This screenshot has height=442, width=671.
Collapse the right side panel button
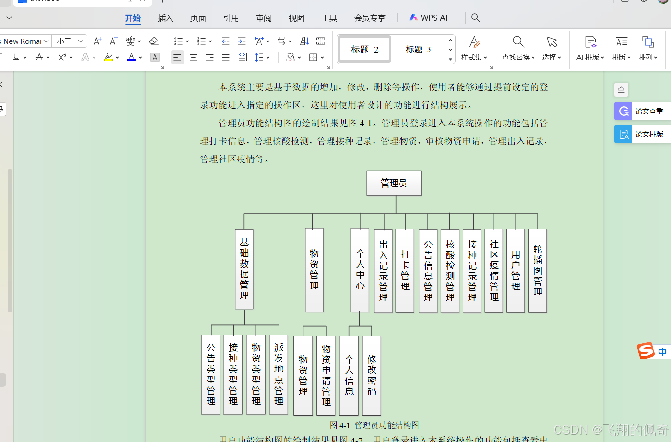[x=621, y=89]
